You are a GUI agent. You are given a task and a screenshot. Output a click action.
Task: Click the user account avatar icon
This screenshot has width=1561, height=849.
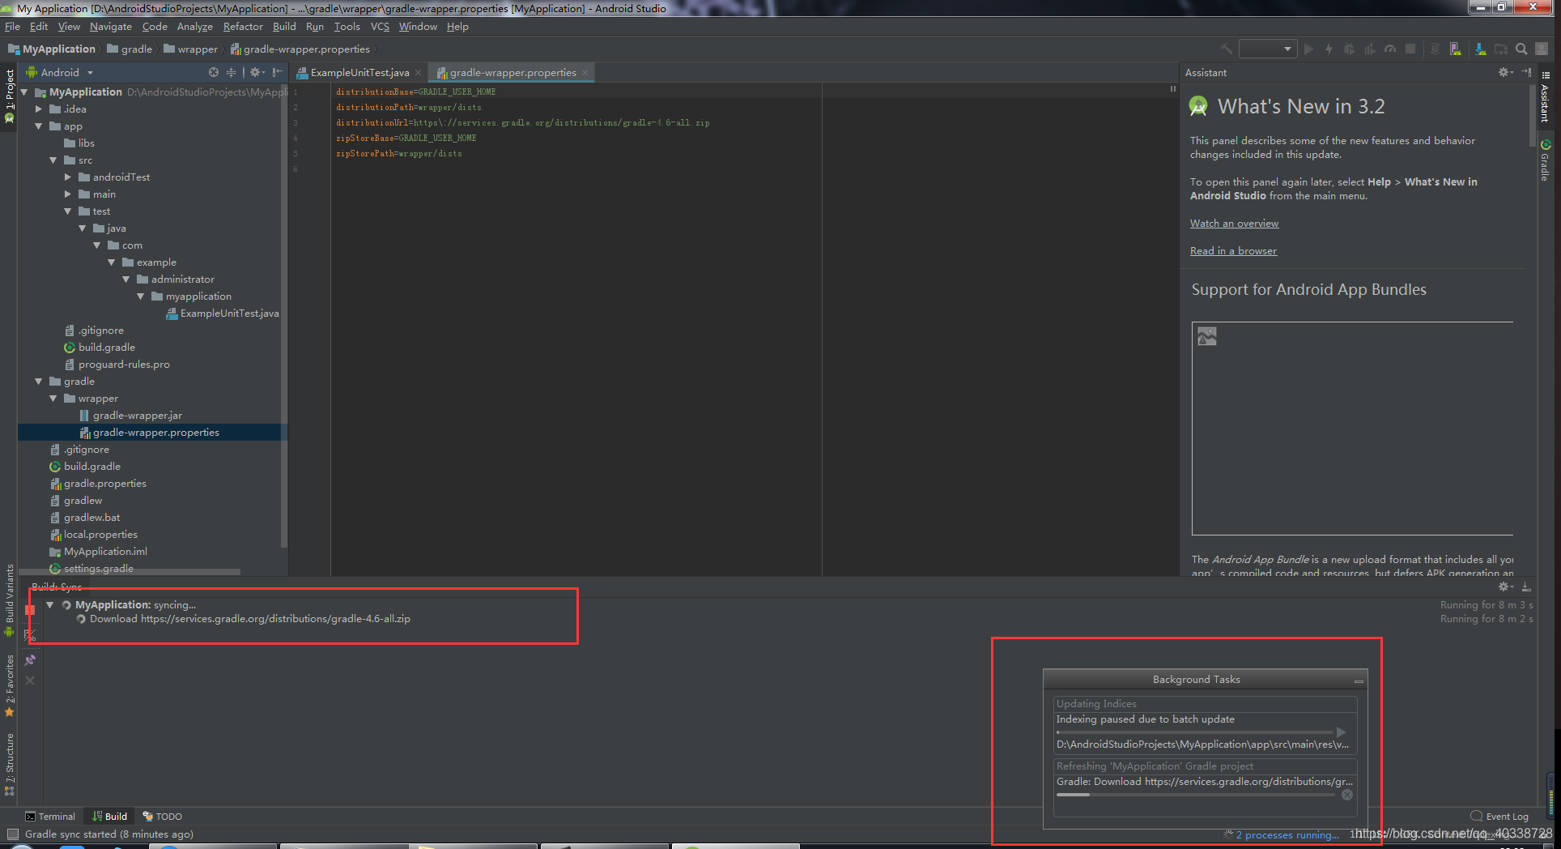(1542, 49)
